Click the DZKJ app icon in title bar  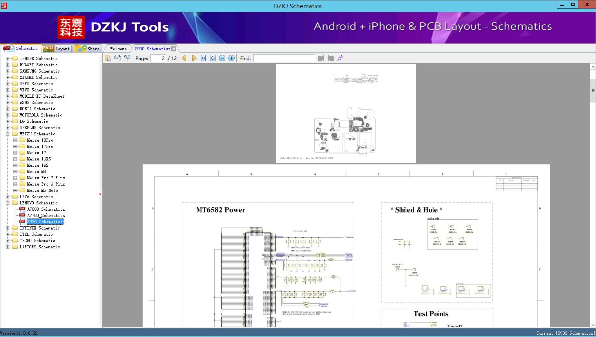[4, 5]
